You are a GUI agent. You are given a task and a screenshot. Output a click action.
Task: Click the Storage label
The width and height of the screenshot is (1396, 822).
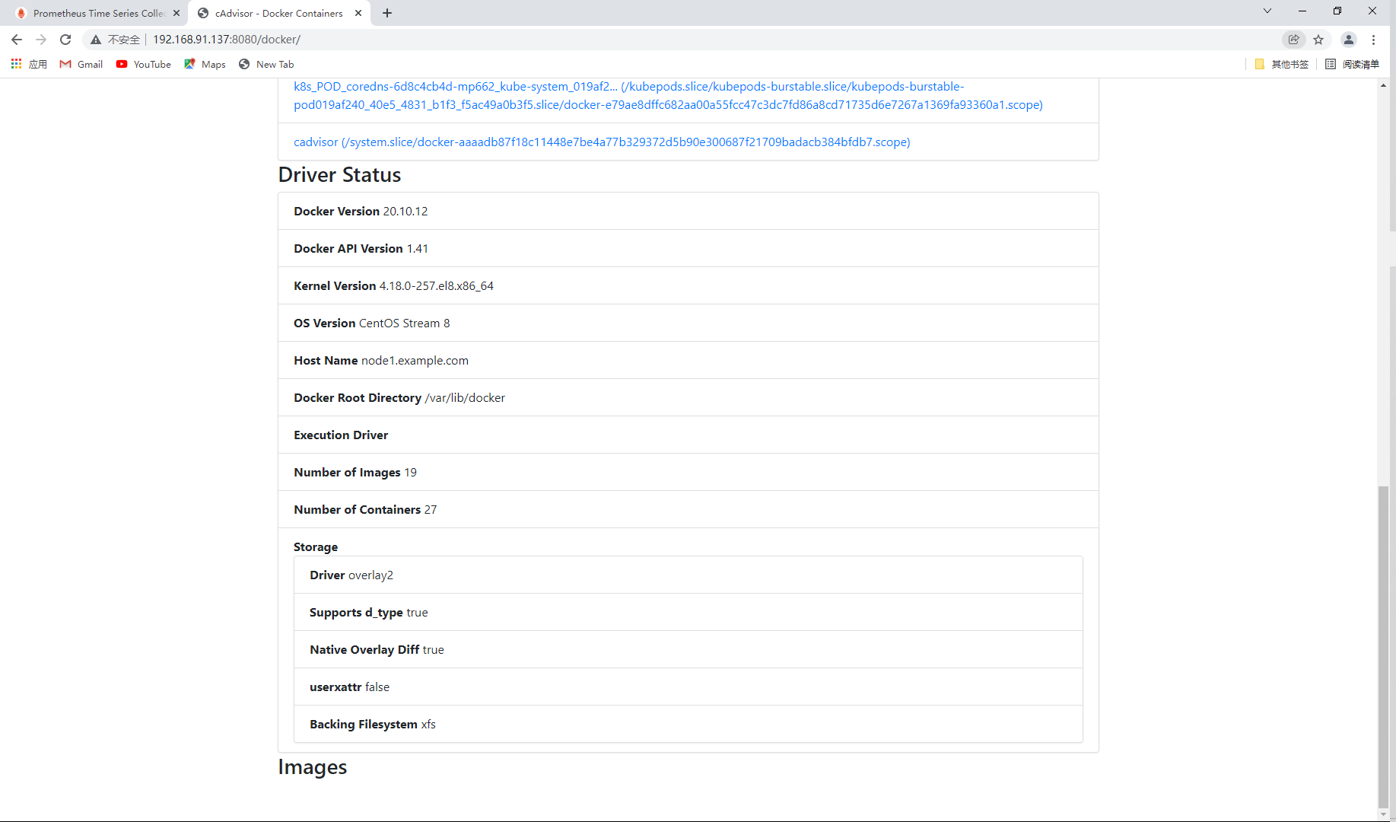(x=316, y=546)
